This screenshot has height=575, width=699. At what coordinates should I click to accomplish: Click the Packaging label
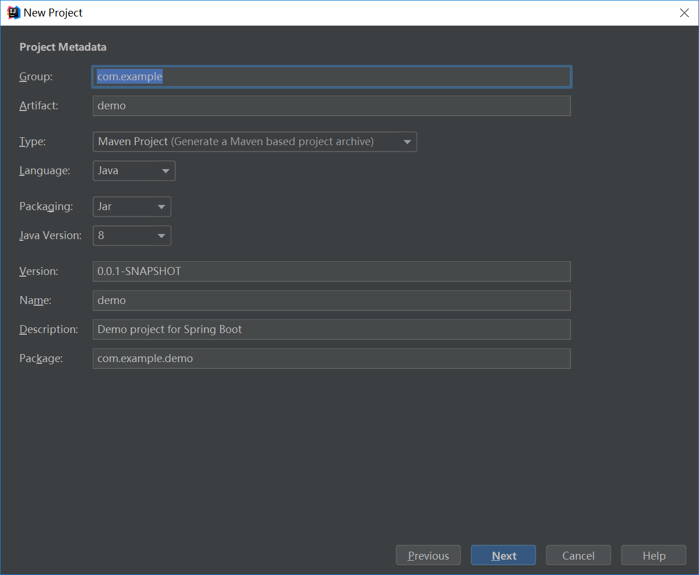46,207
